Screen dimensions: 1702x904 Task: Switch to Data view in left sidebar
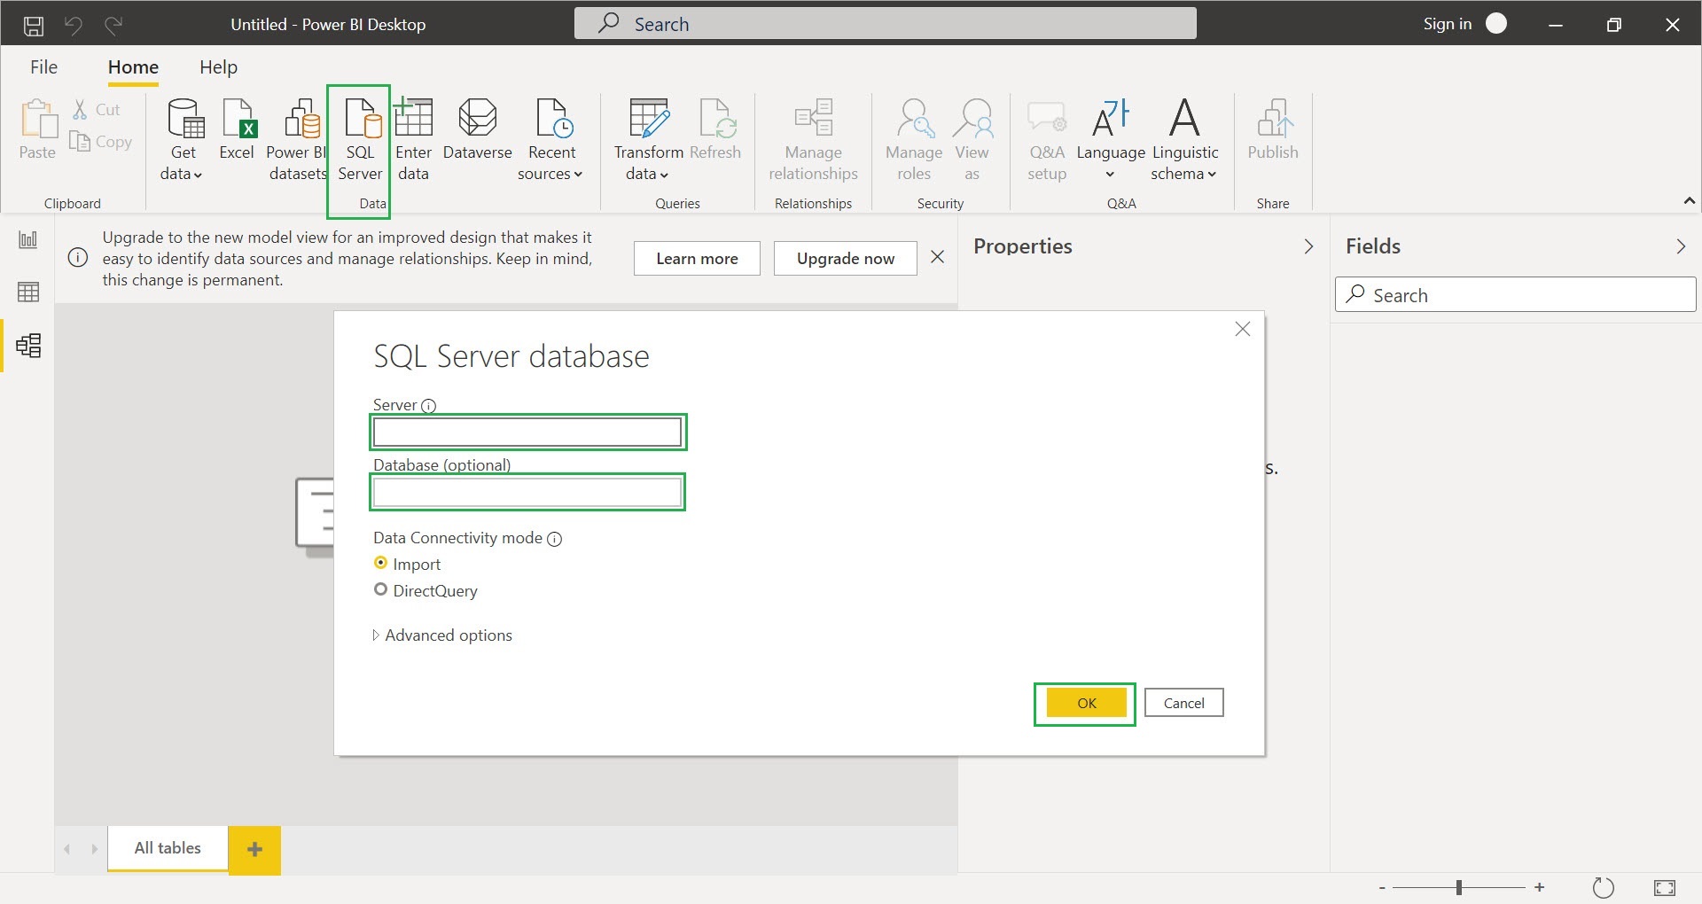coord(28,292)
